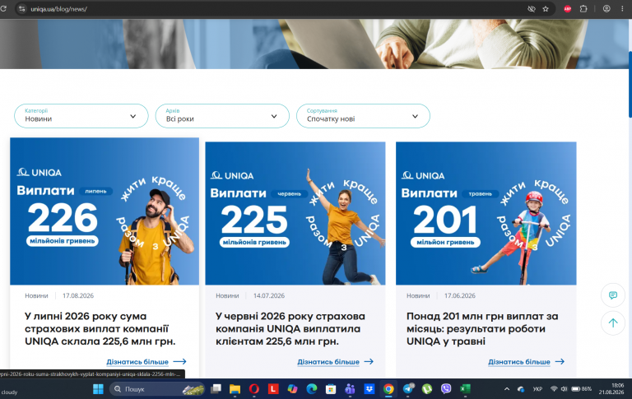The image size is (632, 399).
Task: Click 'Дізнатись більше' under the 17.08.2026 article
Action: click(146, 361)
